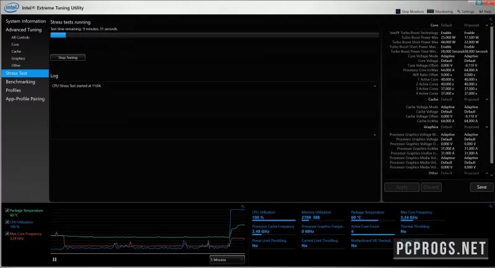
Task: Open System Information section
Action: click(x=25, y=21)
